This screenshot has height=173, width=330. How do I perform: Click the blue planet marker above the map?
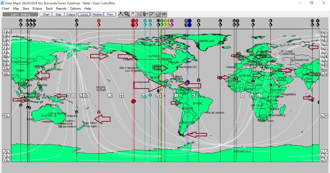pos(189,21)
